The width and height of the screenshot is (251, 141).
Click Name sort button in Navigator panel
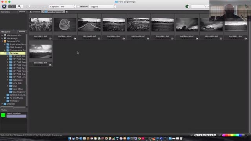[x=22, y=32]
